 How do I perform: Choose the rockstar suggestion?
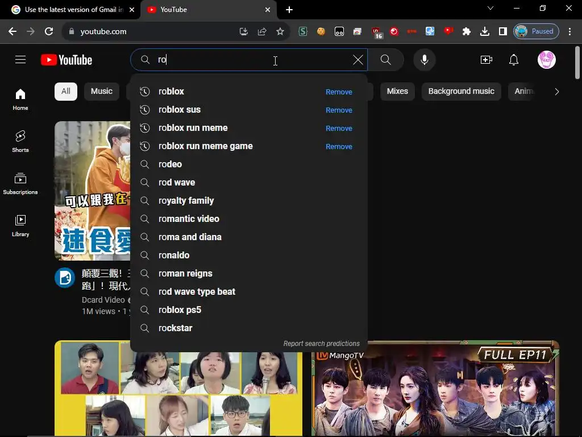[x=249, y=328]
